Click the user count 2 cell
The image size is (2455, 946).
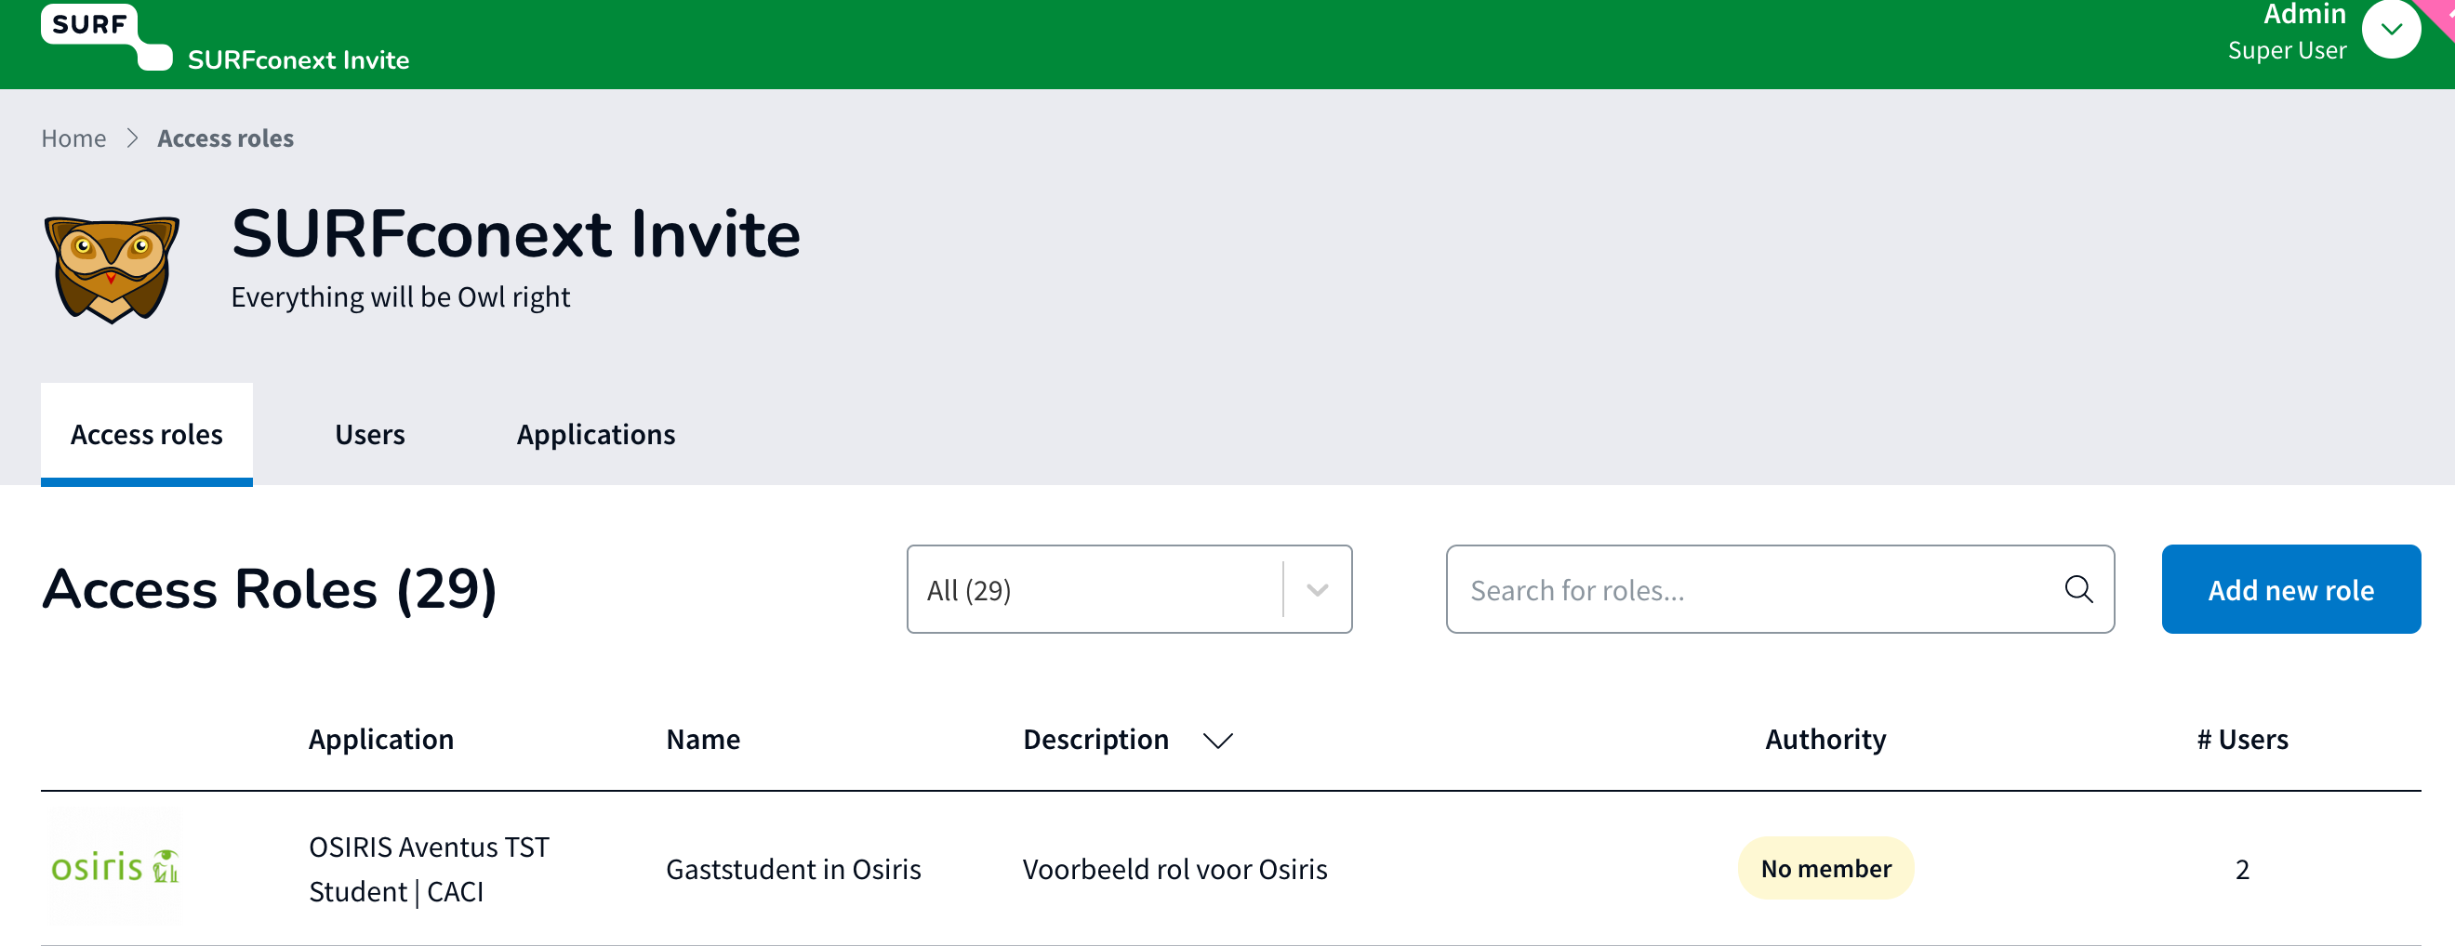tap(2242, 869)
